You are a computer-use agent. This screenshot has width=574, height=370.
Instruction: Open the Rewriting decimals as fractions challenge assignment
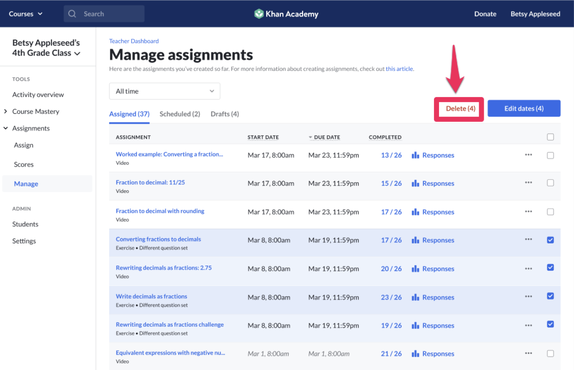[170, 324]
